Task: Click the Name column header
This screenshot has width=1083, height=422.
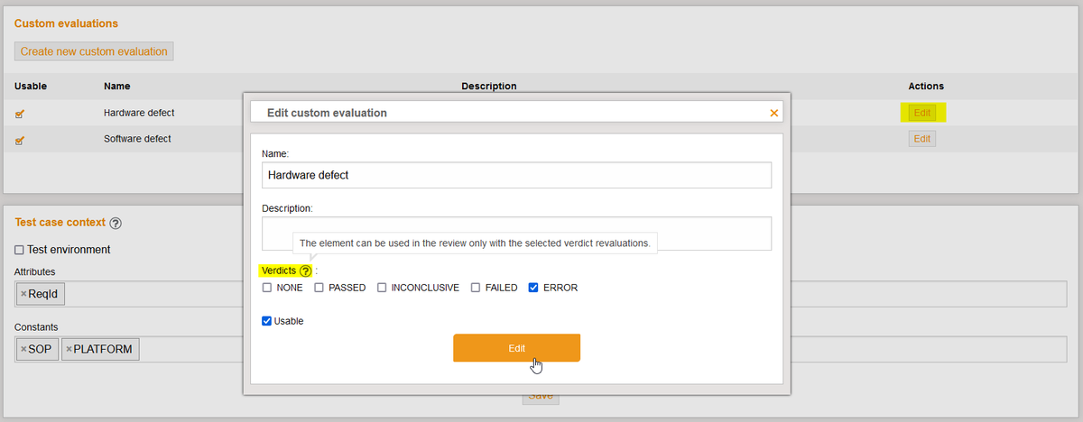Action: click(117, 87)
